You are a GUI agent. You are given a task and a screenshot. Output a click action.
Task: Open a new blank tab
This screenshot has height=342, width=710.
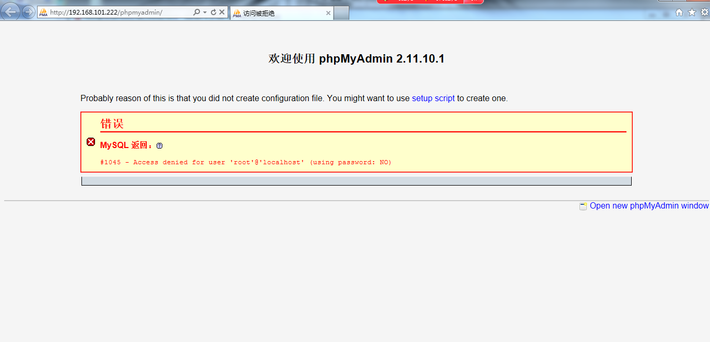[341, 13]
